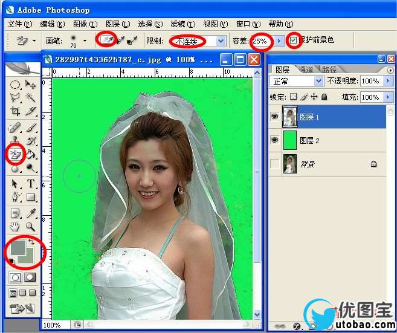Image resolution: width=397 pixels, height=333 pixels.
Task: Toggle lock image pixels brush icon
Action: [305, 97]
